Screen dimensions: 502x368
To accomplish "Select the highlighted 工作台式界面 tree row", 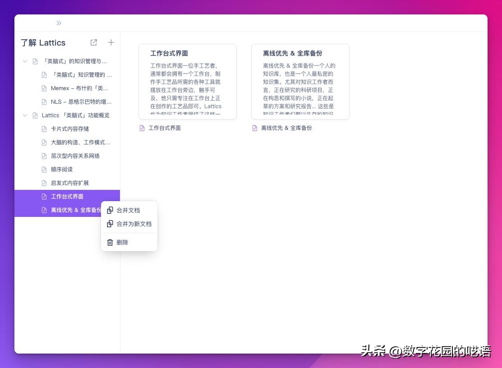I will pos(67,197).
